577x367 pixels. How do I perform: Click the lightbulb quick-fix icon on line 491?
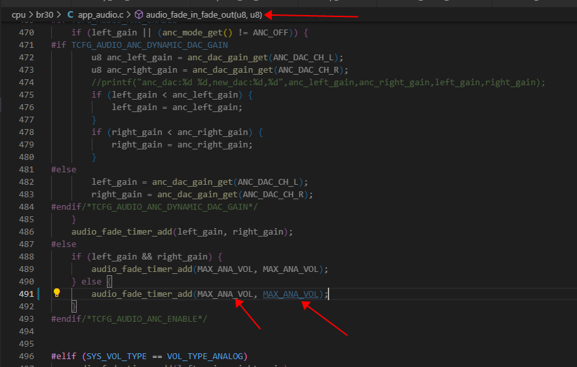click(56, 293)
